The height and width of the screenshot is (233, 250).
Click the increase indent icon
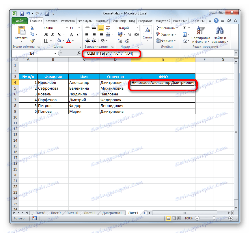(94, 41)
